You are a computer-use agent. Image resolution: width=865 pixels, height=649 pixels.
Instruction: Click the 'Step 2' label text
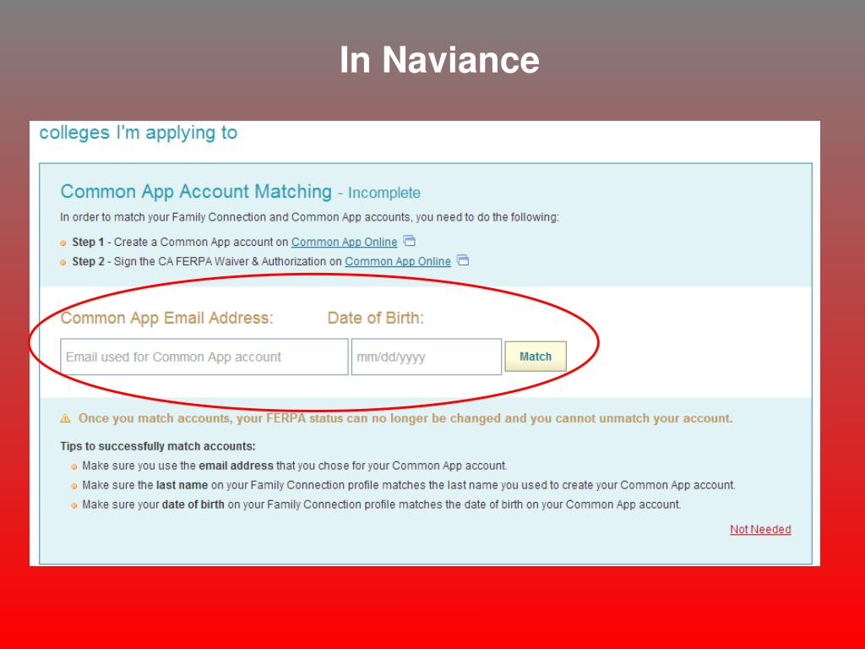(x=88, y=262)
